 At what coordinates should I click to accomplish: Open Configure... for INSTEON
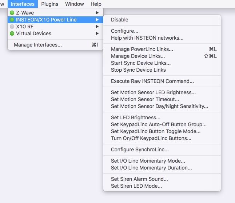(162, 31)
